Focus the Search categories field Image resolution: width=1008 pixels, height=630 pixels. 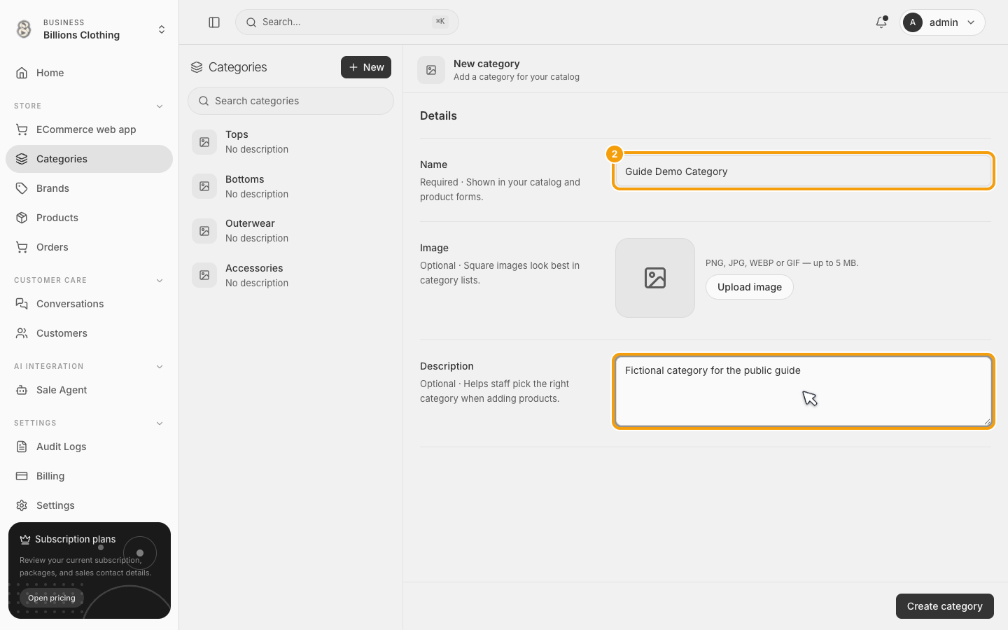pyautogui.click(x=290, y=101)
